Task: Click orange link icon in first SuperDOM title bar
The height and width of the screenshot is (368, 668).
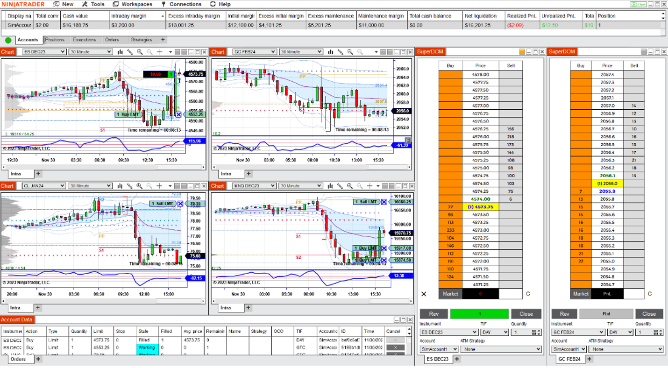Action: [x=522, y=52]
